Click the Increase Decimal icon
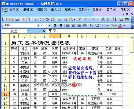 [97, 26]
